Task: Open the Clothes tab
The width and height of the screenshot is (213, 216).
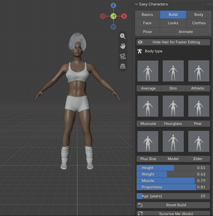Action: coord(199,23)
